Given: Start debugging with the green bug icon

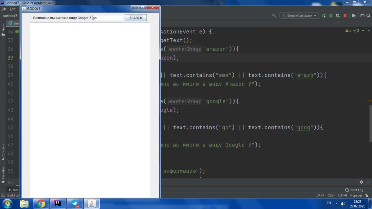Looking at the screenshot, I should pyautogui.click(x=331, y=16).
